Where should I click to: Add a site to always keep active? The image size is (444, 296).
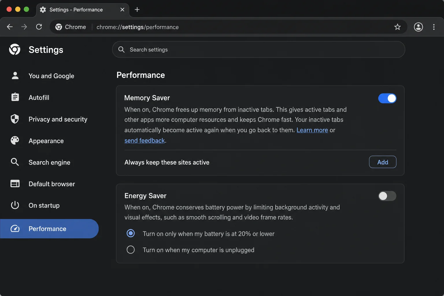[x=382, y=162]
